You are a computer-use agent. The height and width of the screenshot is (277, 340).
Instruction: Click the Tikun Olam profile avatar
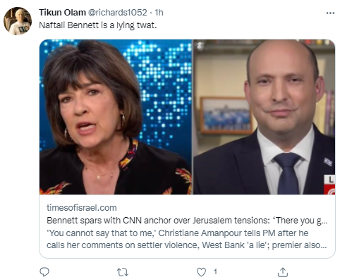18,21
